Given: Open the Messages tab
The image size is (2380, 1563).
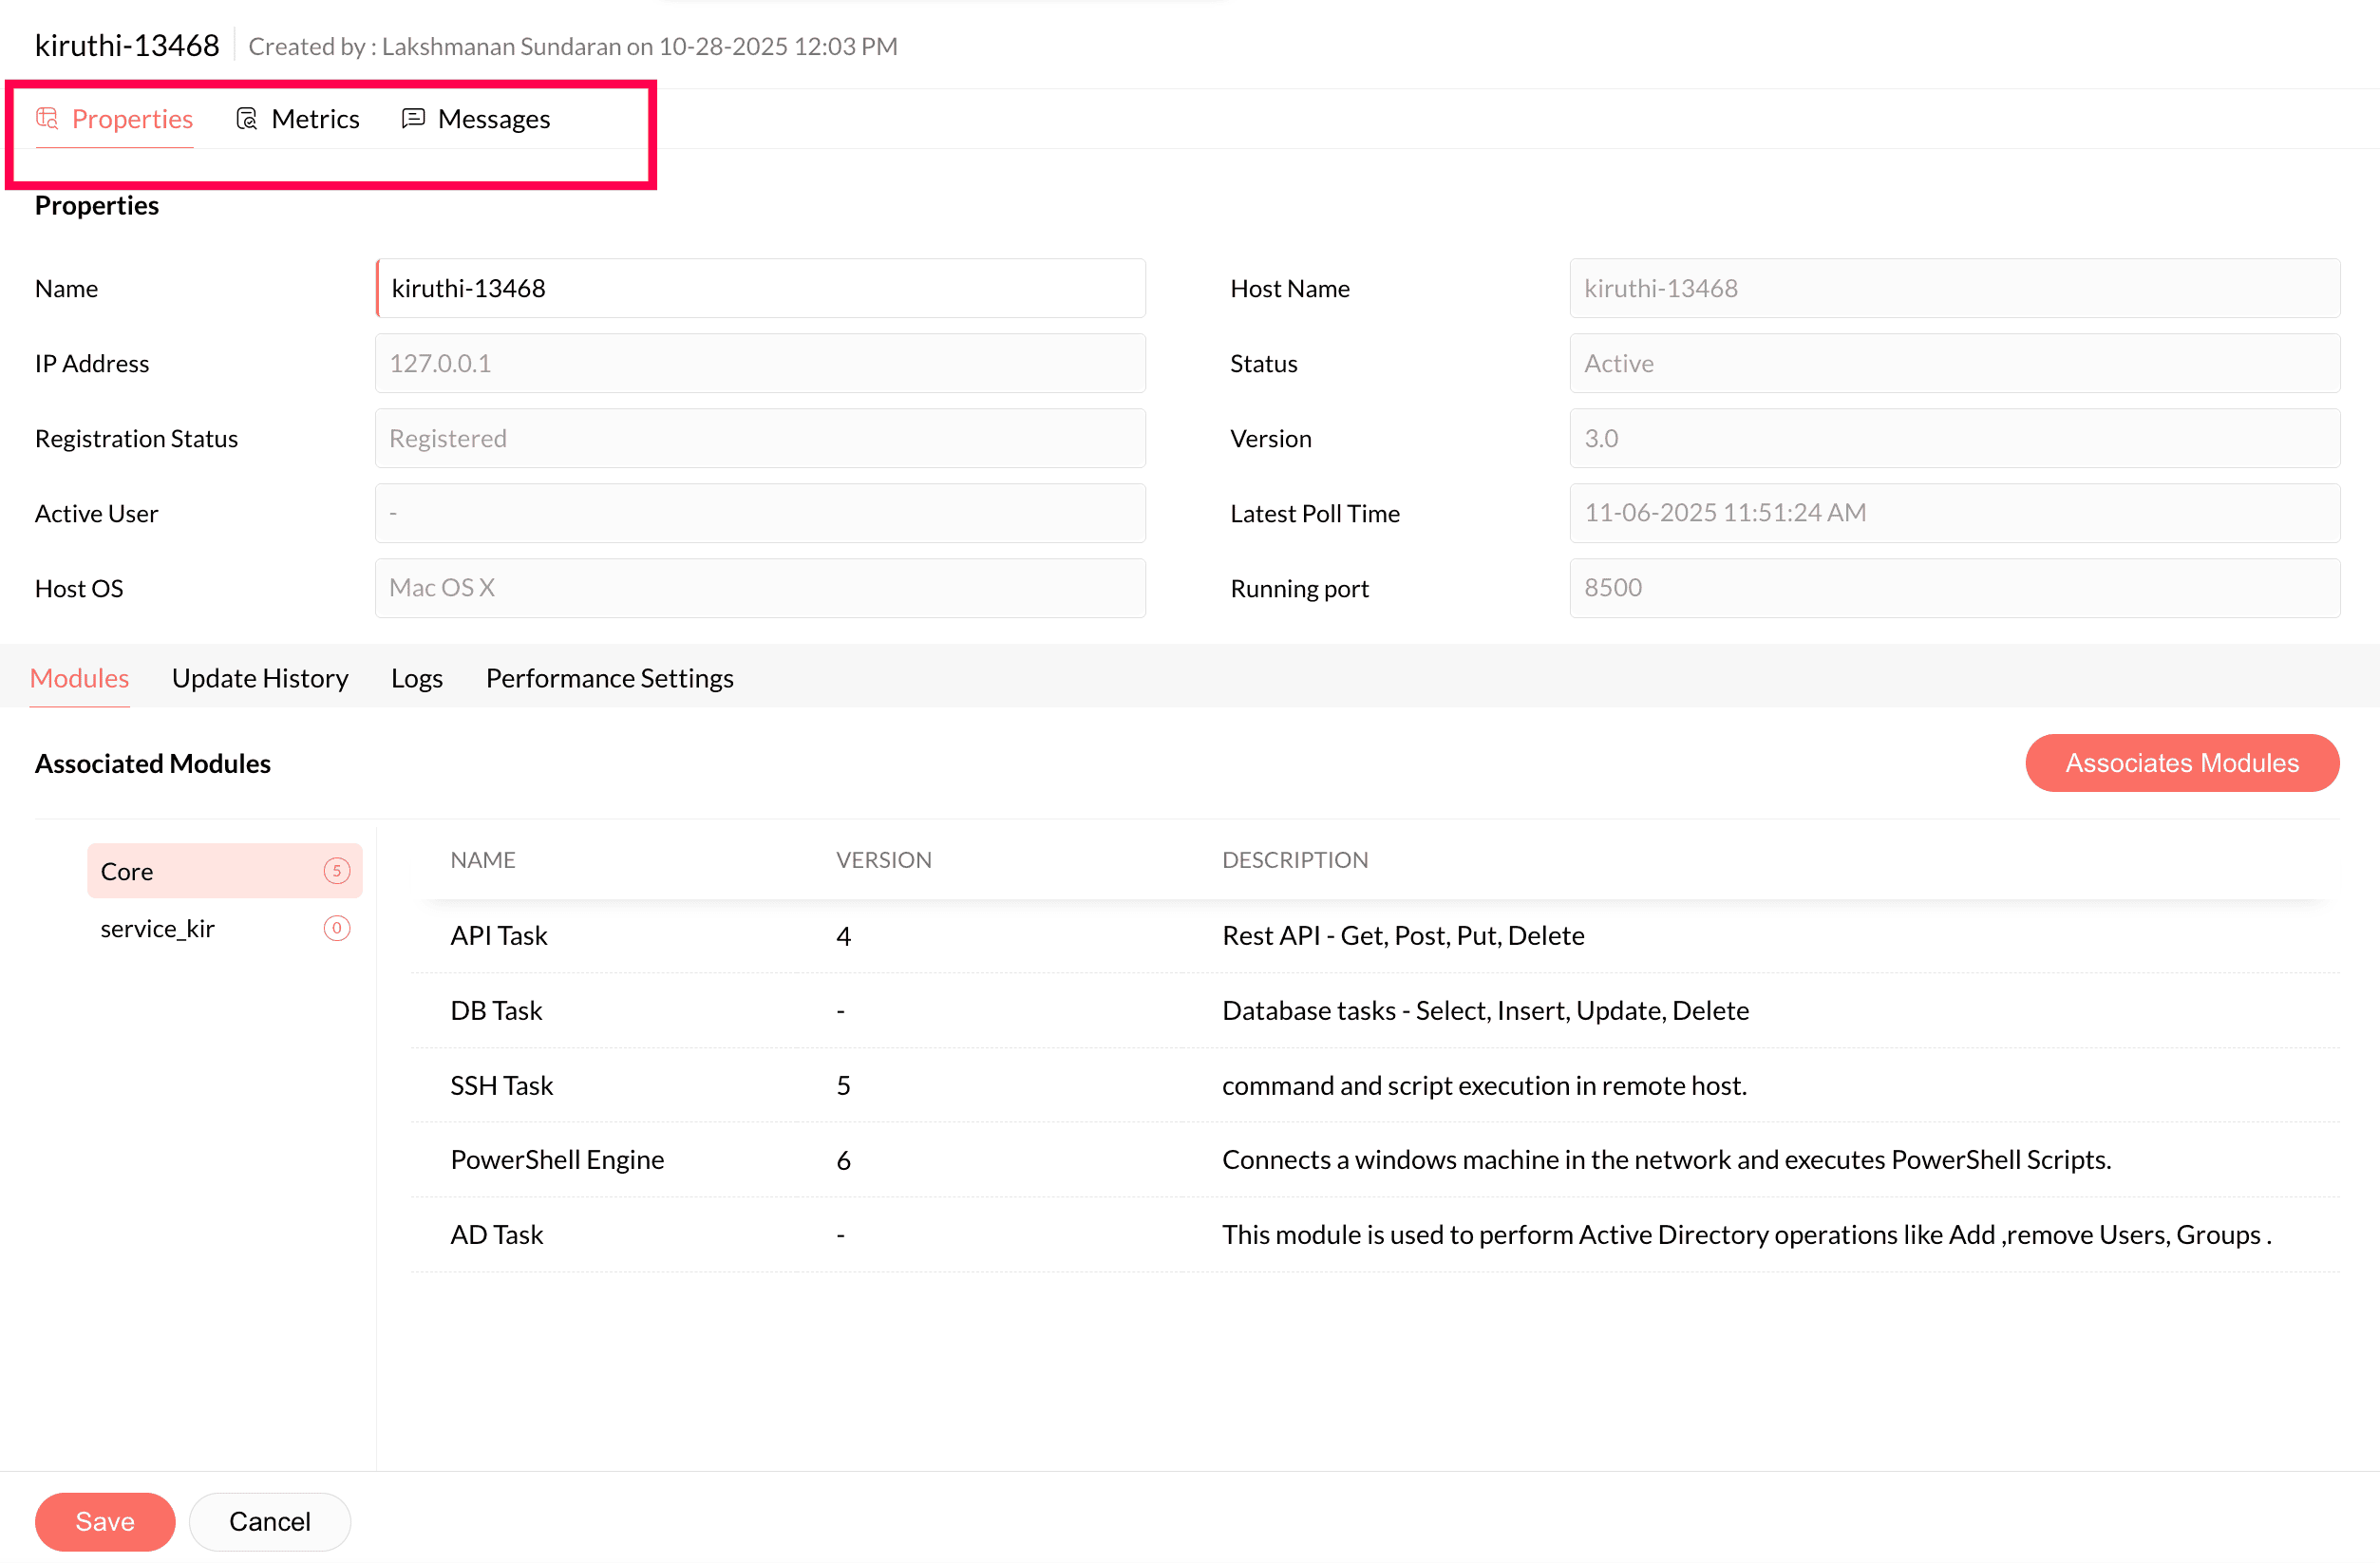Looking at the screenshot, I should click(493, 119).
